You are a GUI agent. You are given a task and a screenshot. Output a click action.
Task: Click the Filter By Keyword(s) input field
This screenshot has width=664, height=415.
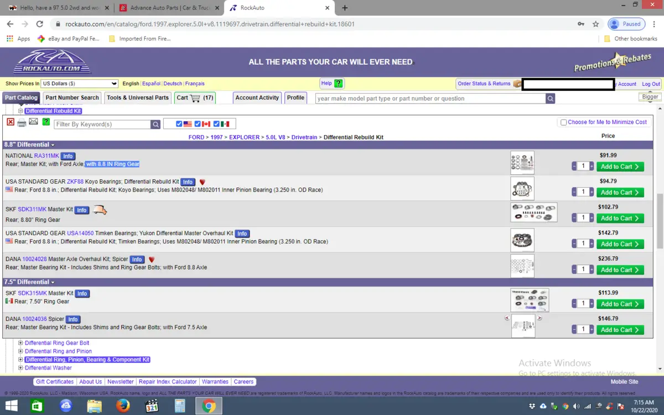pos(102,124)
